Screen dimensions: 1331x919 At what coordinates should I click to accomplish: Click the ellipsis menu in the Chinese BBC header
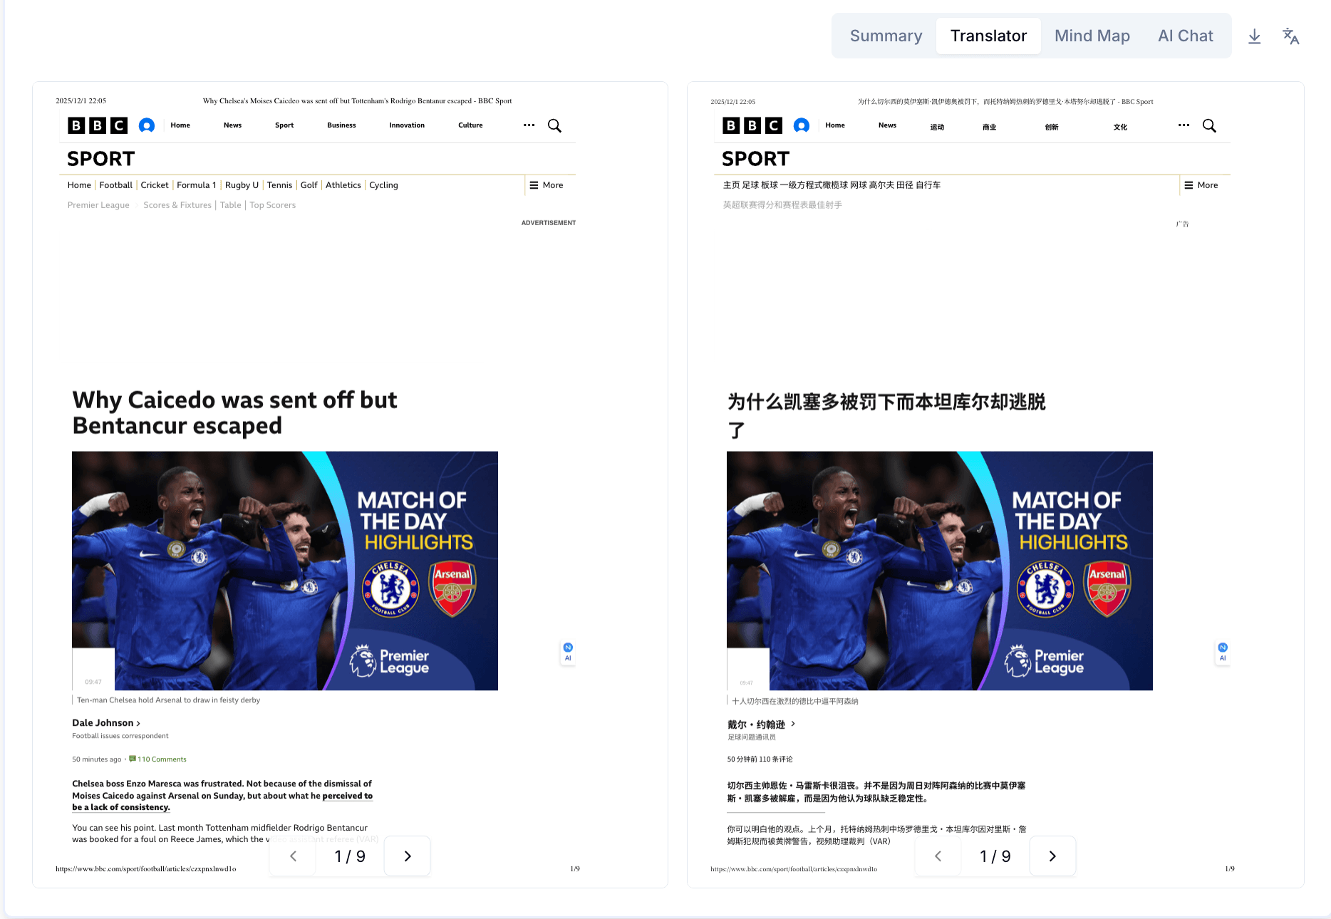point(1184,125)
